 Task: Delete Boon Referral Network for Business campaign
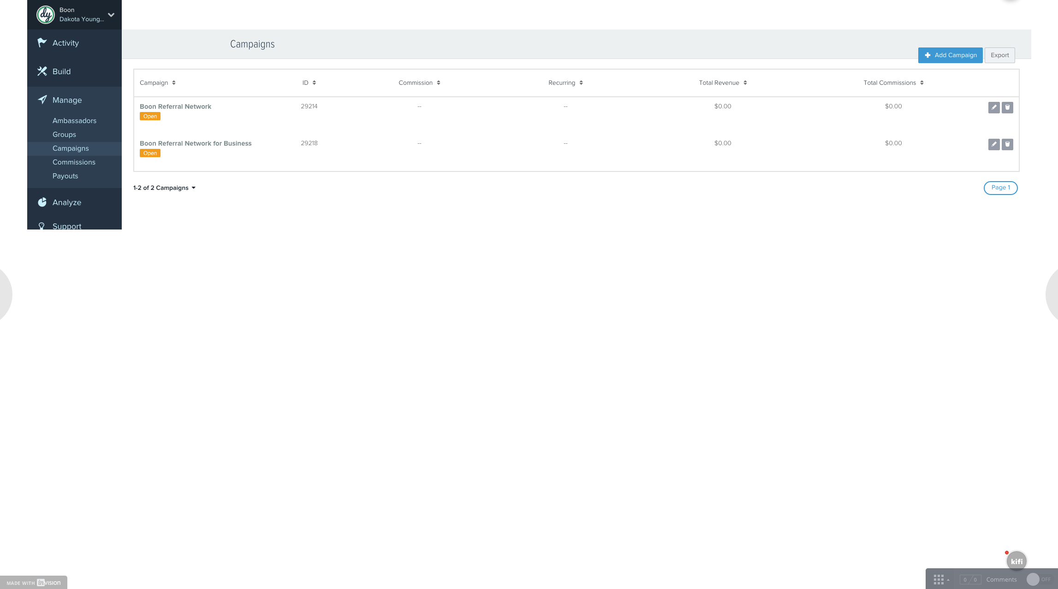[x=1007, y=144]
